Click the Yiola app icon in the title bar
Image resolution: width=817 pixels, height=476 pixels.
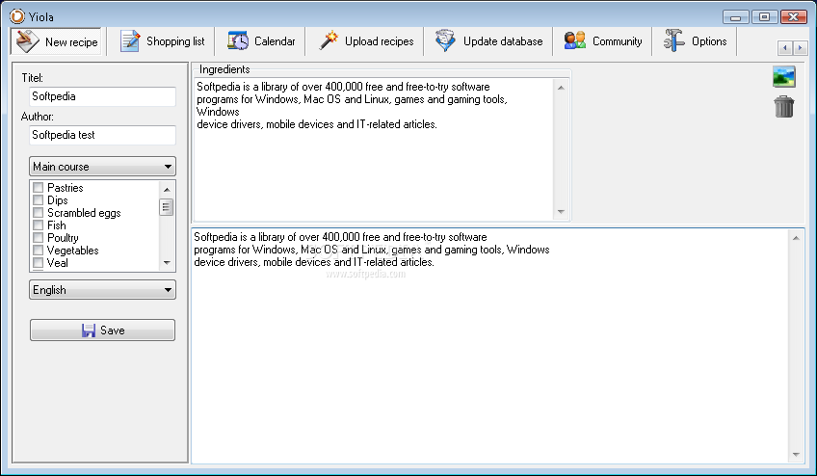pos(17,16)
